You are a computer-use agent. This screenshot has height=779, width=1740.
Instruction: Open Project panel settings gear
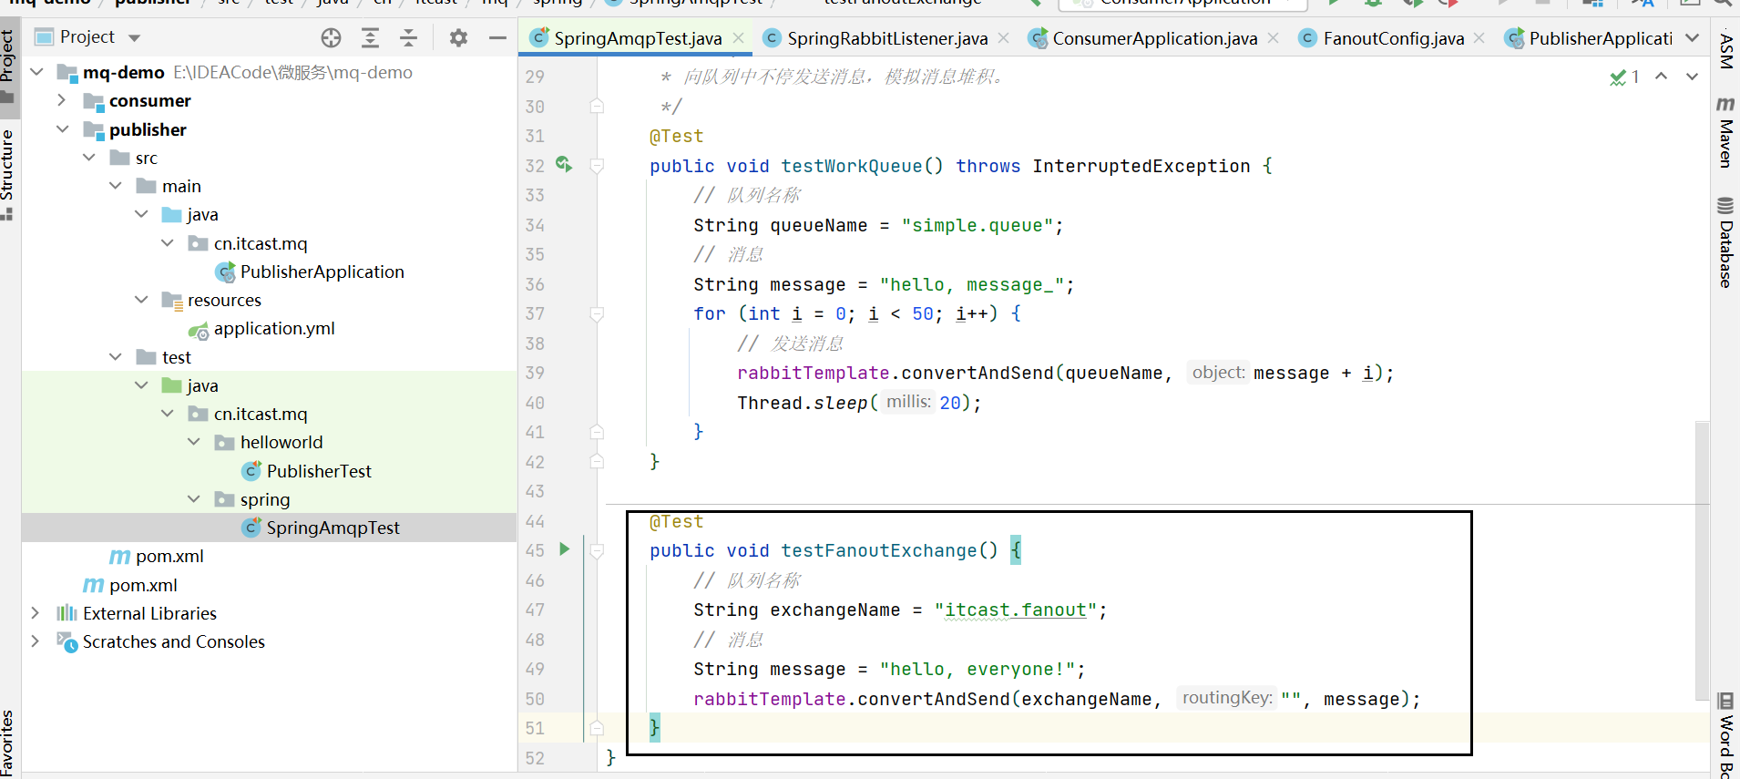pyautogui.click(x=458, y=37)
